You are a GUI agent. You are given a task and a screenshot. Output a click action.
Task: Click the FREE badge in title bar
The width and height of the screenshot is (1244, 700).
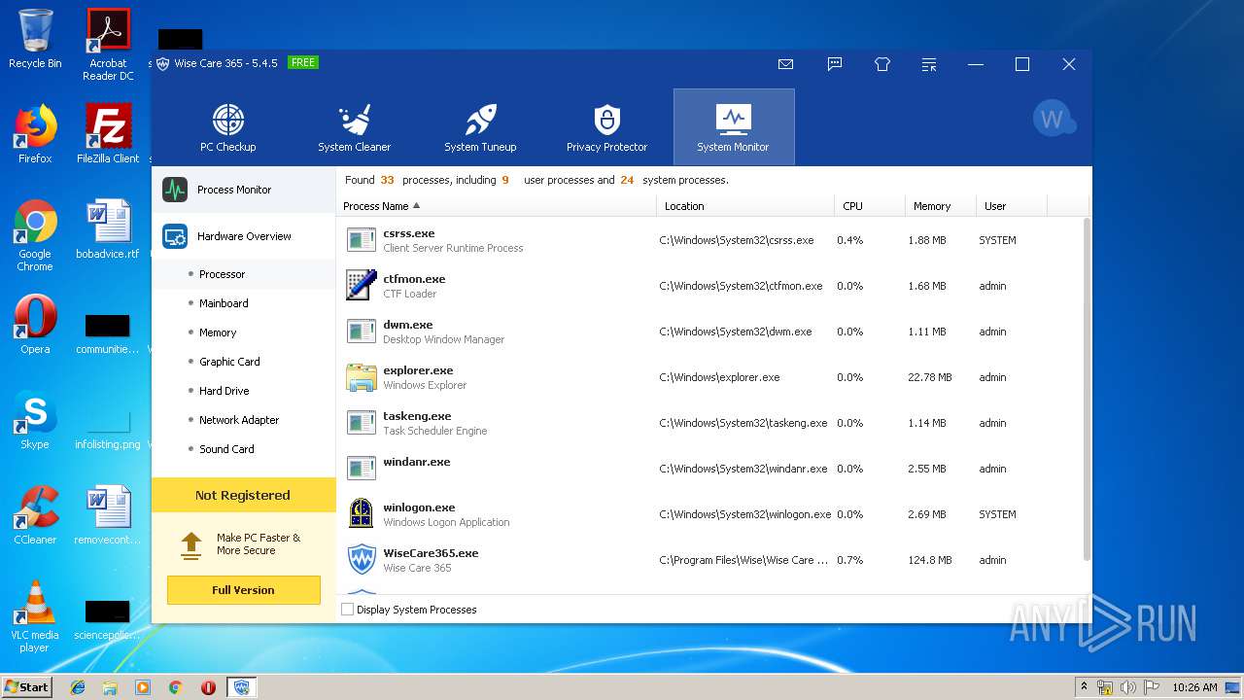tap(303, 63)
